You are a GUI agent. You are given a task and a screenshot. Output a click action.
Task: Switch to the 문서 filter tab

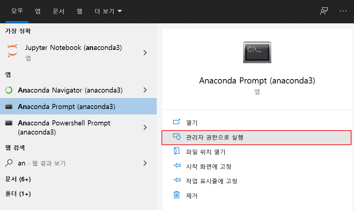tap(58, 11)
